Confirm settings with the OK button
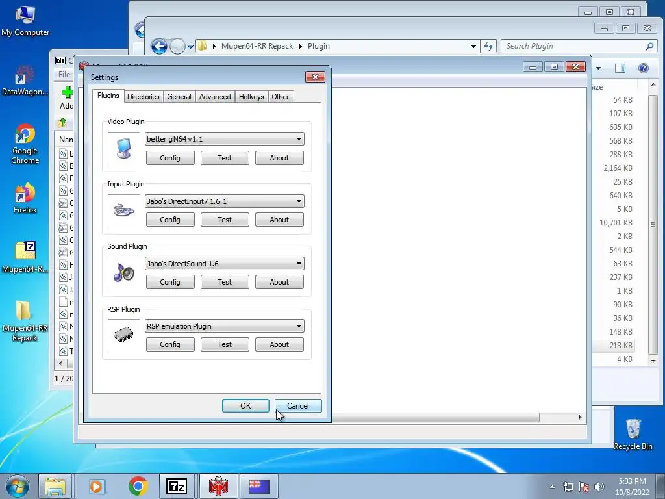Viewport: 665px width, 499px height. [x=245, y=406]
